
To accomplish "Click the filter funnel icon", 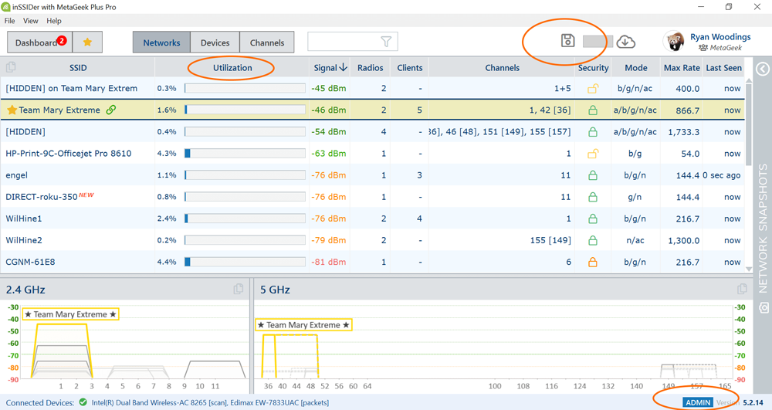I will tap(386, 42).
